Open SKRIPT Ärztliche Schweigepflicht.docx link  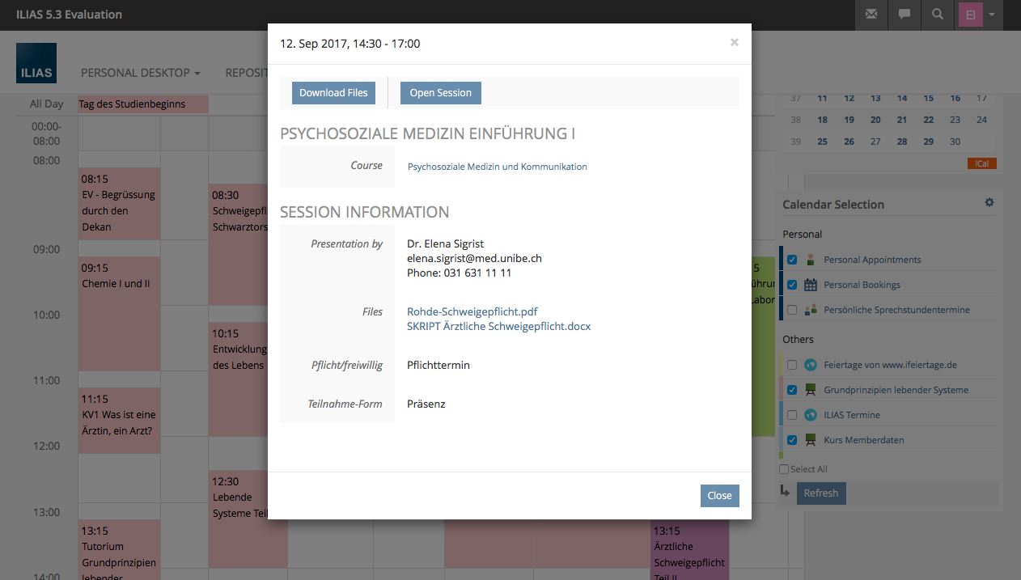tap(498, 327)
